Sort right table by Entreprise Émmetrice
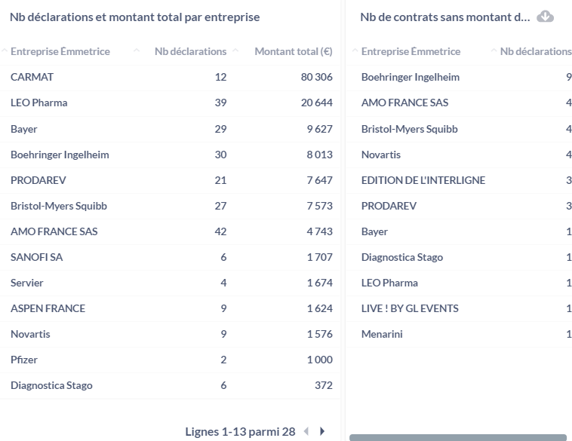Screen dimensions: 572x441 coord(411,51)
